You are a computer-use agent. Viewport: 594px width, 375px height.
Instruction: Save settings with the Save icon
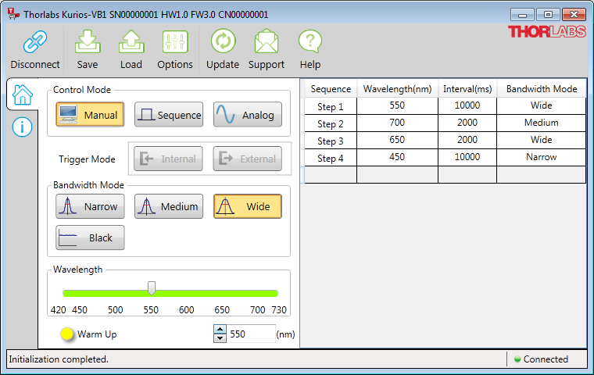[x=88, y=41]
